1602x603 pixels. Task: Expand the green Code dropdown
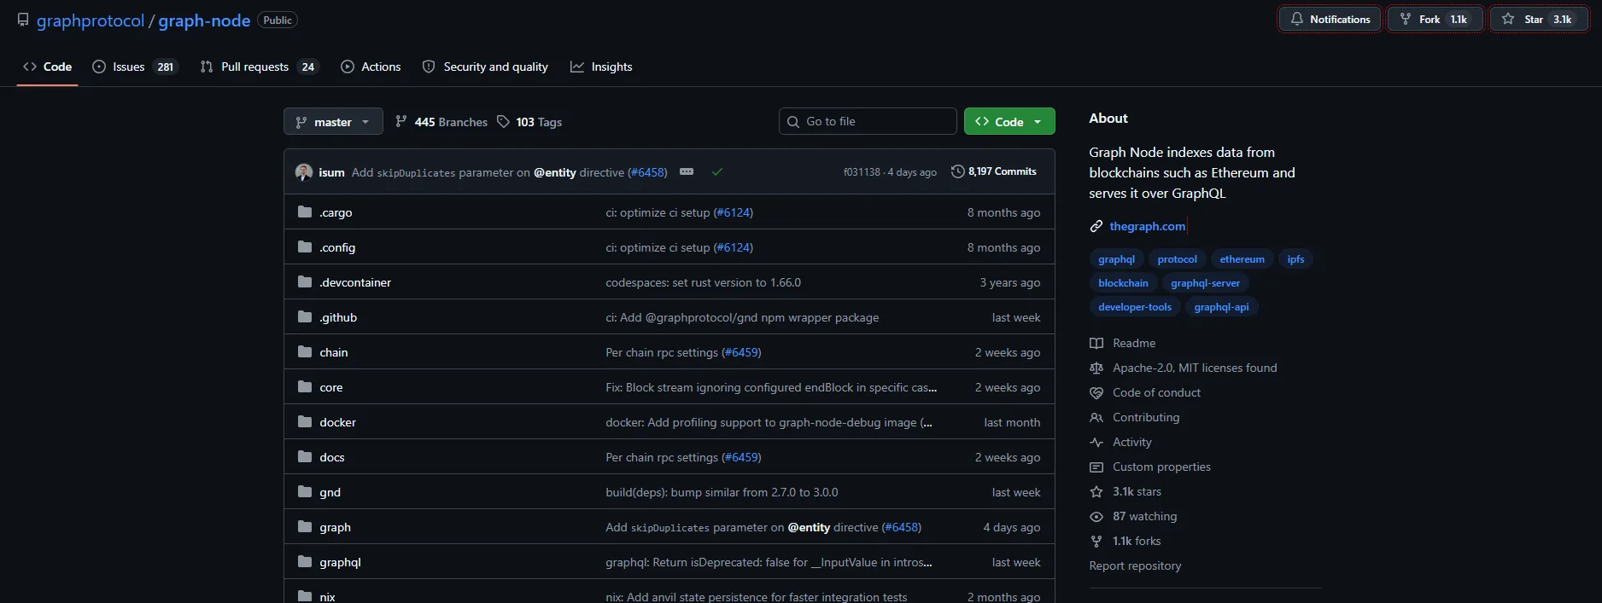[x=1009, y=122]
